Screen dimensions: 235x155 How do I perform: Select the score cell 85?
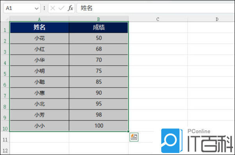[98, 82]
